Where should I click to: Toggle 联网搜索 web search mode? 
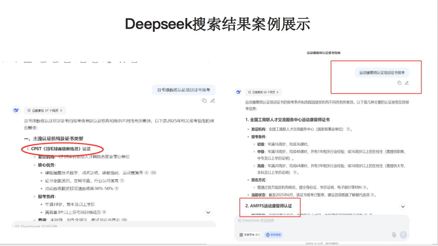click(x=273, y=235)
